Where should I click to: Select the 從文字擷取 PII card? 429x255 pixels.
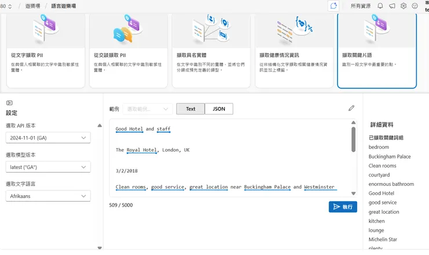pyautogui.click(x=46, y=51)
